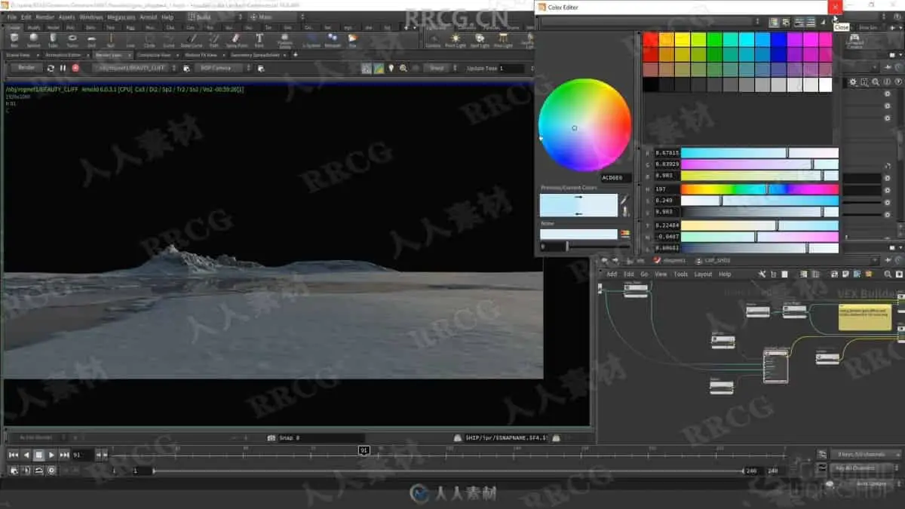The height and width of the screenshot is (509, 905).
Task: Select the Metaball shelf tool
Action: coord(333,39)
